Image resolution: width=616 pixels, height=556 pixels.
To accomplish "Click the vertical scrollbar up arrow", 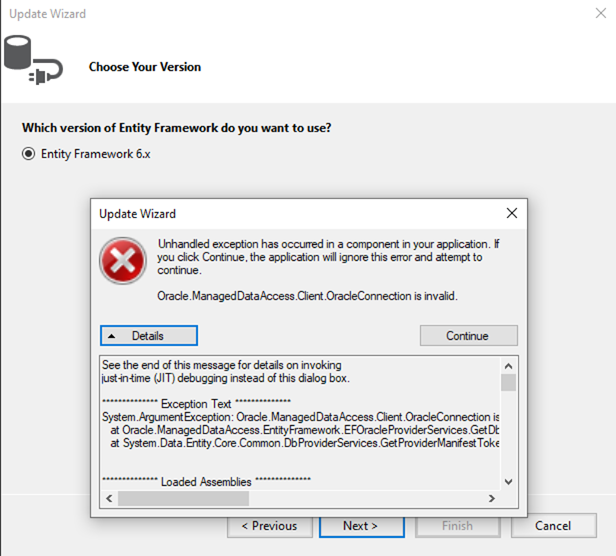I will pyautogui.click(x=509, y=363).
